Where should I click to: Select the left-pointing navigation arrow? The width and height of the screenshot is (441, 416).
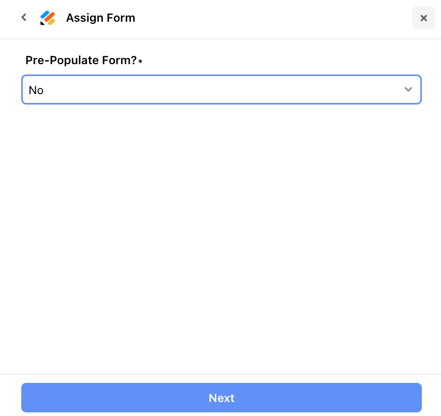[x=24, y=17]
